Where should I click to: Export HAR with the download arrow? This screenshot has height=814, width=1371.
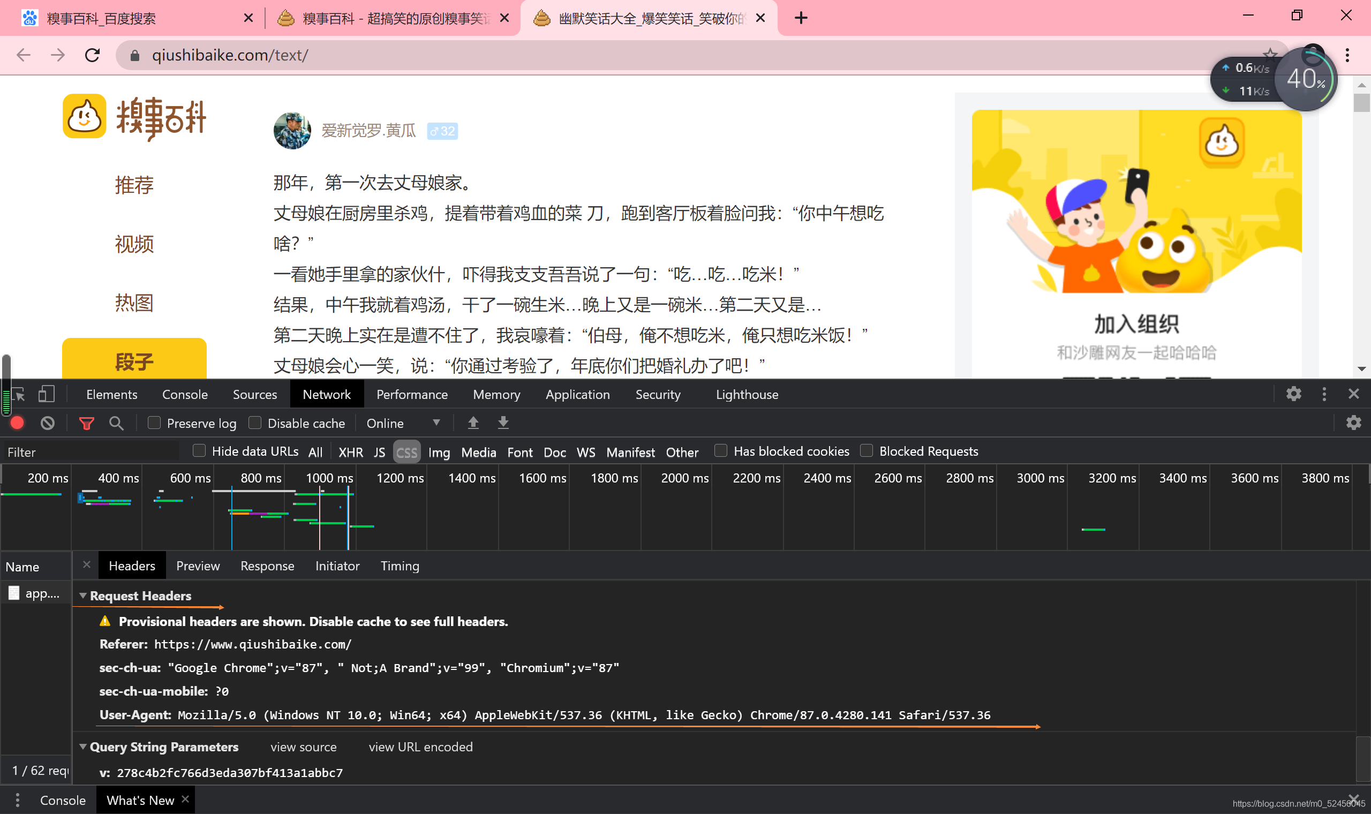click(x=503, y=423)
